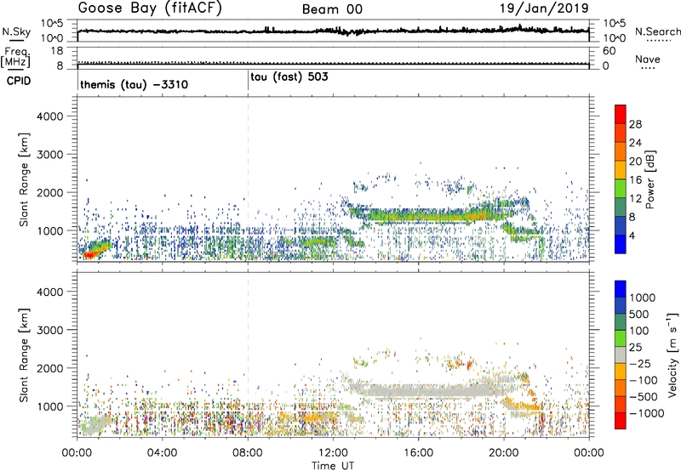Click the "-1000" label on the Velocity colorbar

click(x=646, y=413)
